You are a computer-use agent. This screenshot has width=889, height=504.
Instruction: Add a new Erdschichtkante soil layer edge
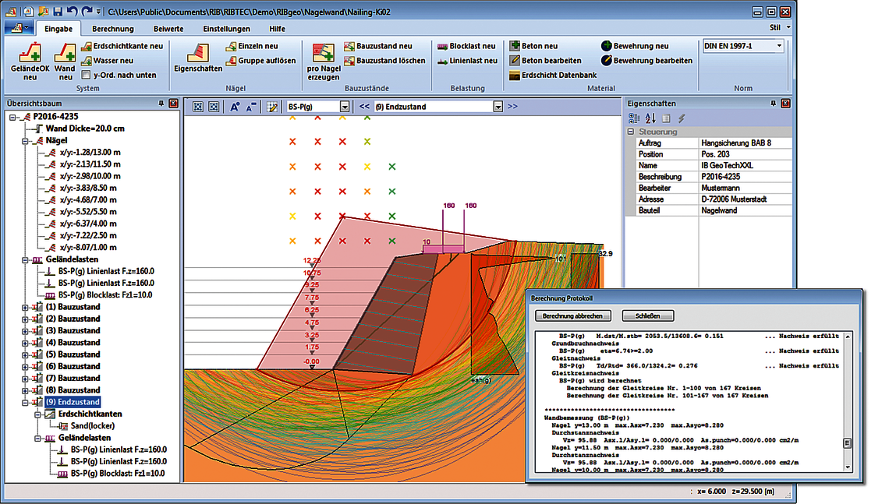(x=122, y=46)
